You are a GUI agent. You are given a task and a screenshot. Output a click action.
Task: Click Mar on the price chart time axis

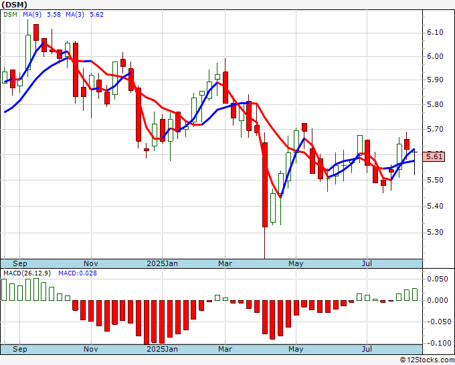225,263
